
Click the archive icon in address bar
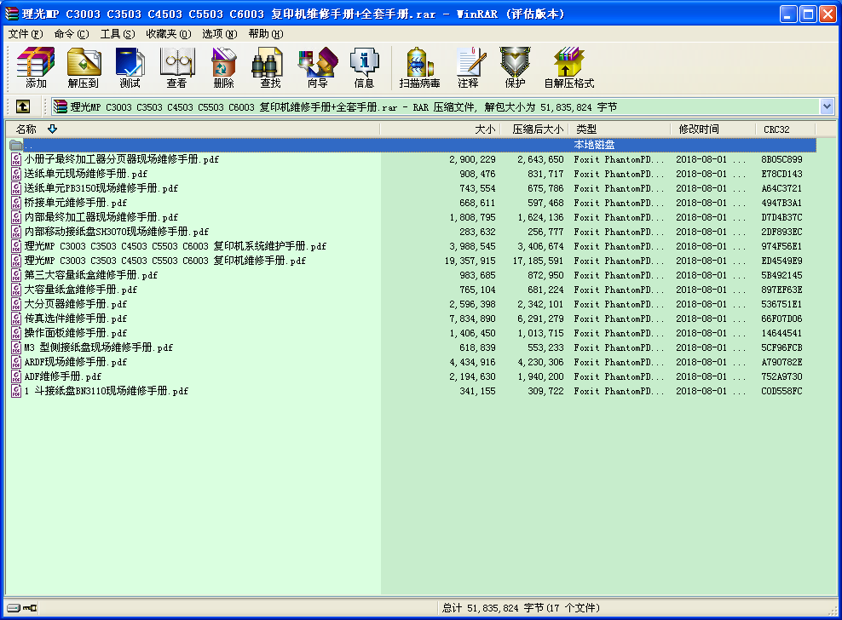tap(61, 106)
